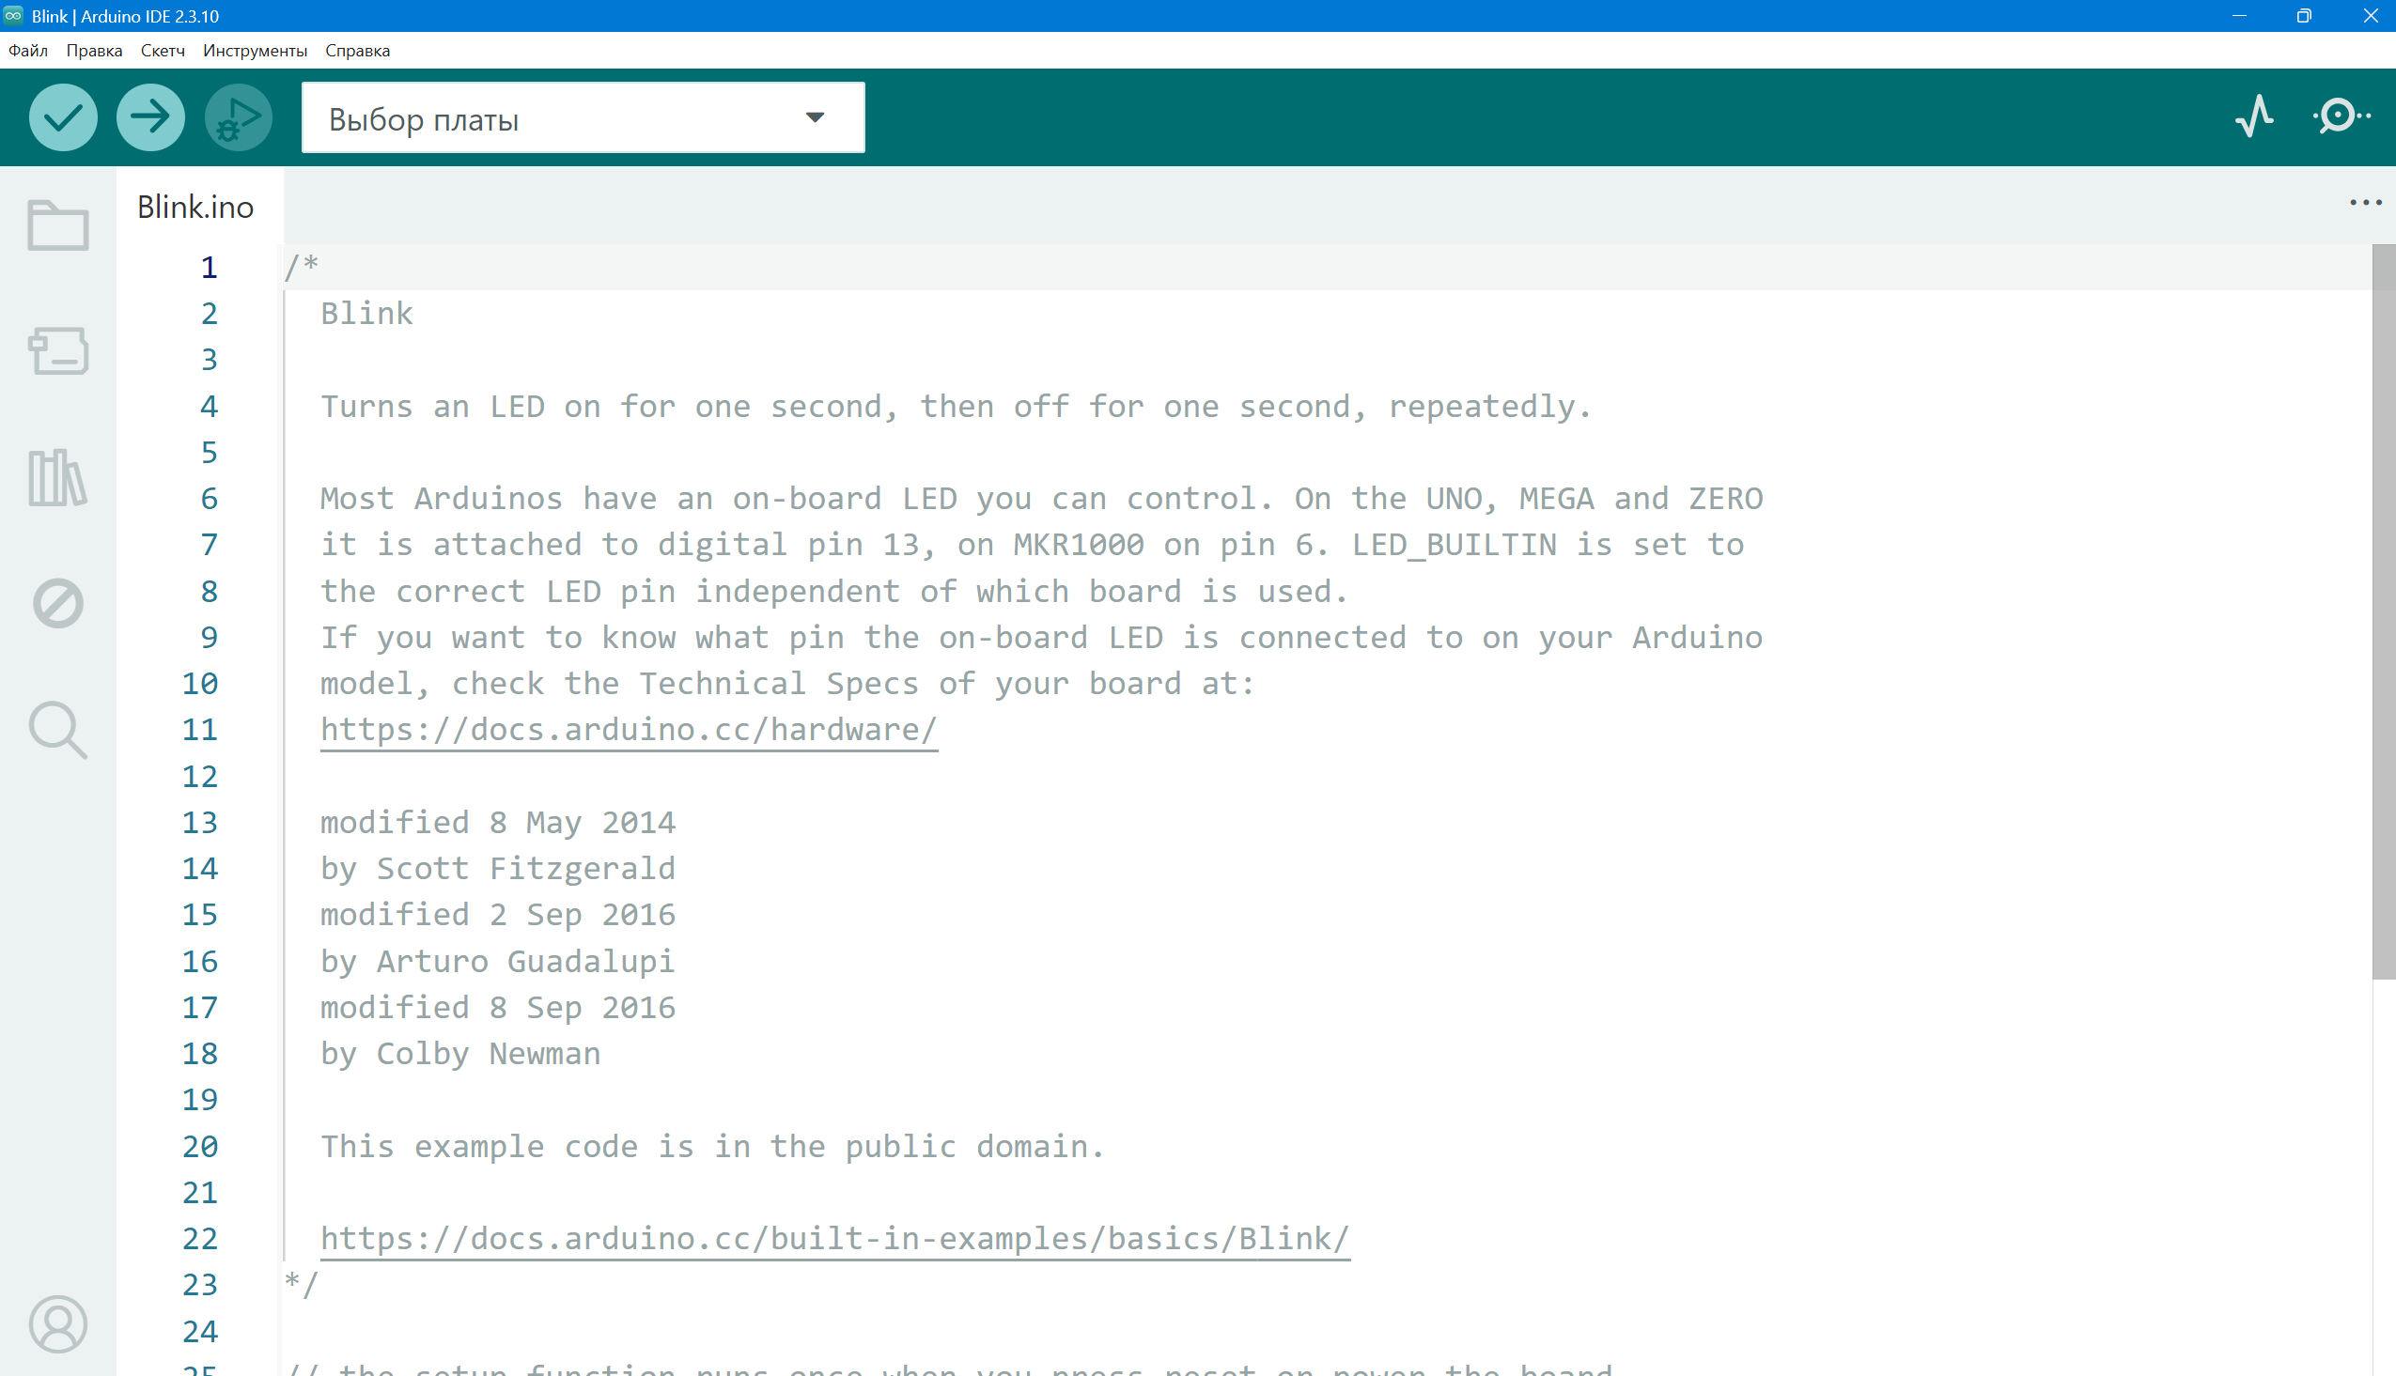Click the 'LED_BUILTIN' word on line 7
The height and width of the screenshot is (1376, 2396).
1454,545
